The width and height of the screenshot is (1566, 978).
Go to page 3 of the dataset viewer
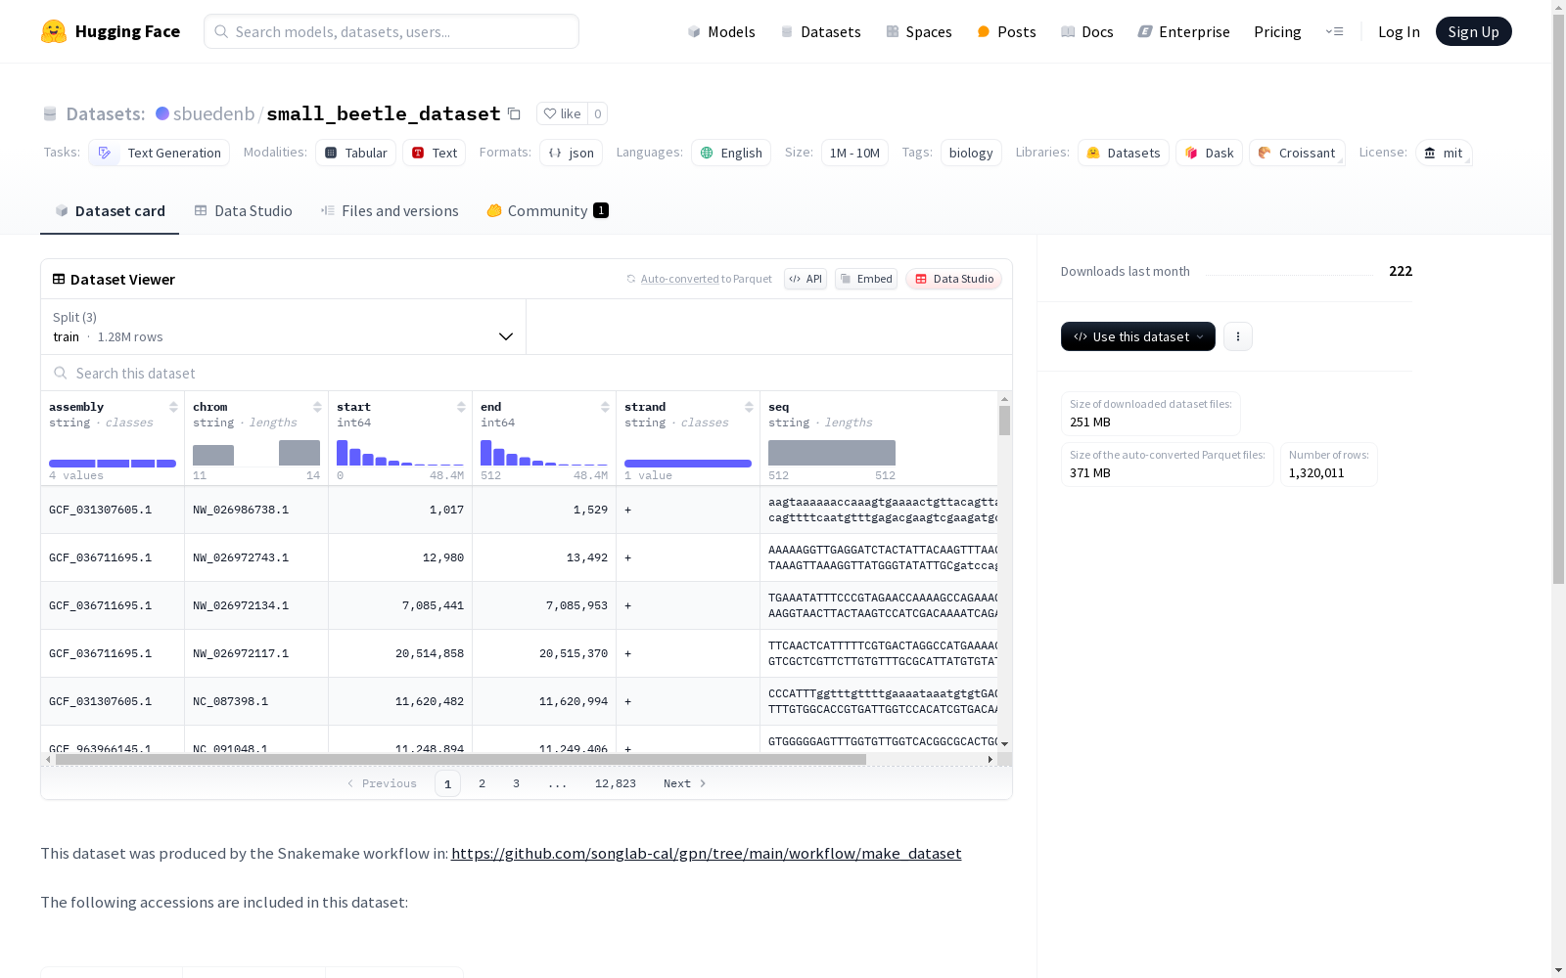(516, 783)
